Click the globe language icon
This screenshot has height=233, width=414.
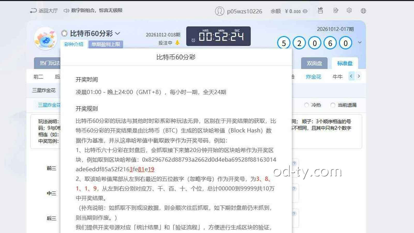point(363,11)
